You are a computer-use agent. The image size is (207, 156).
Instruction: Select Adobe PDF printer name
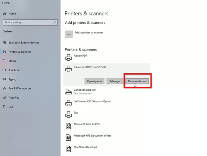(80, 56)
